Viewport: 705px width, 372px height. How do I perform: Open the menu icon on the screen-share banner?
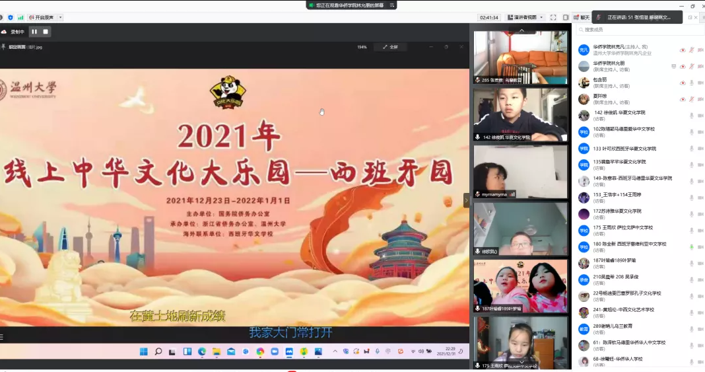point(392,5)
